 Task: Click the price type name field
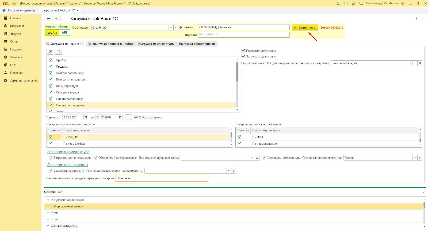coord(162,178)
